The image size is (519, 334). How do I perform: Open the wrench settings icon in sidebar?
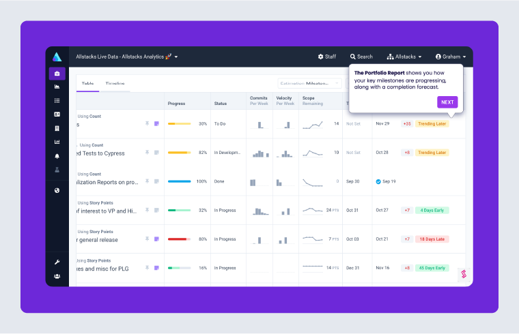click(57, 262)
